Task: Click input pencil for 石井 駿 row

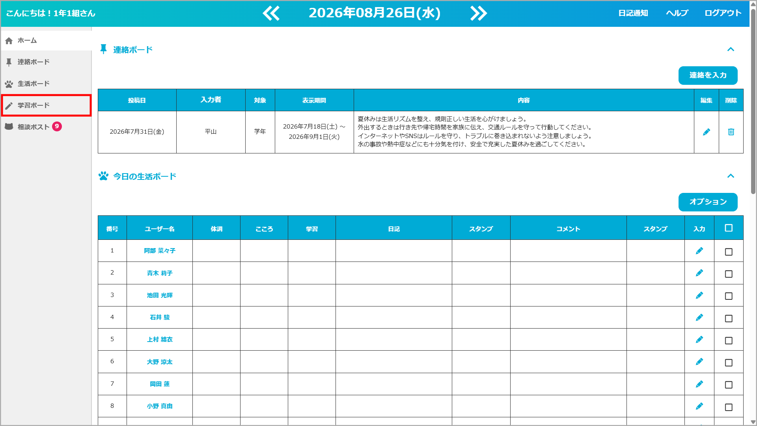Action: [x=699, y=318]
